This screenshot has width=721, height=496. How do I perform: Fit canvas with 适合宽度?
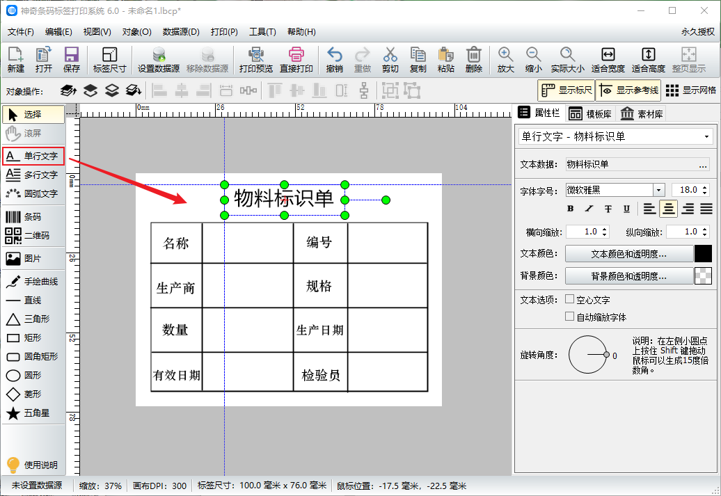[608, 60]
